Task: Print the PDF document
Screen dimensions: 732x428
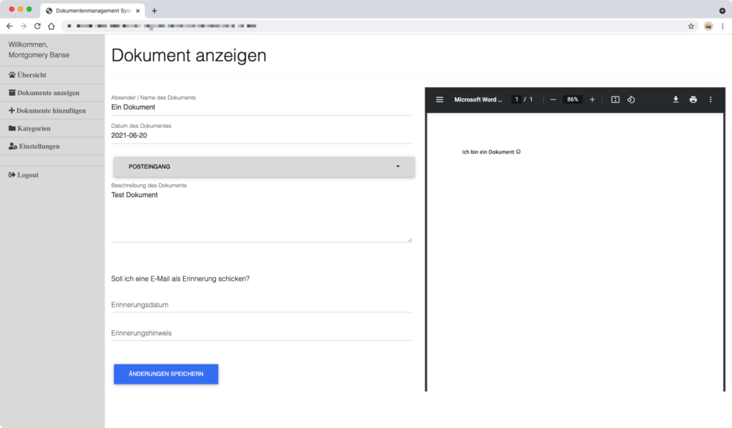Action: tap(693, 99)
